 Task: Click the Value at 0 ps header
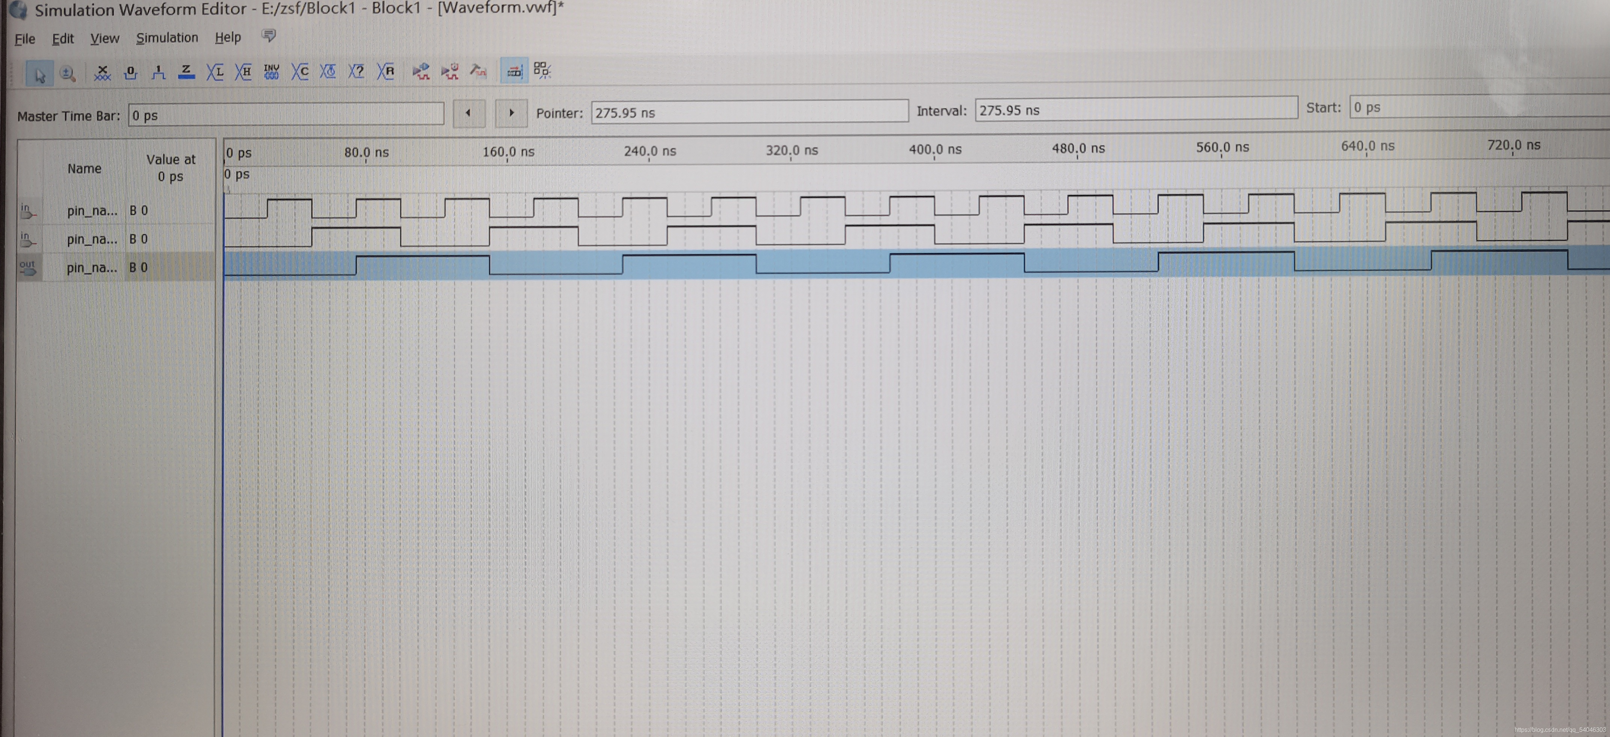tap(171, 168)
